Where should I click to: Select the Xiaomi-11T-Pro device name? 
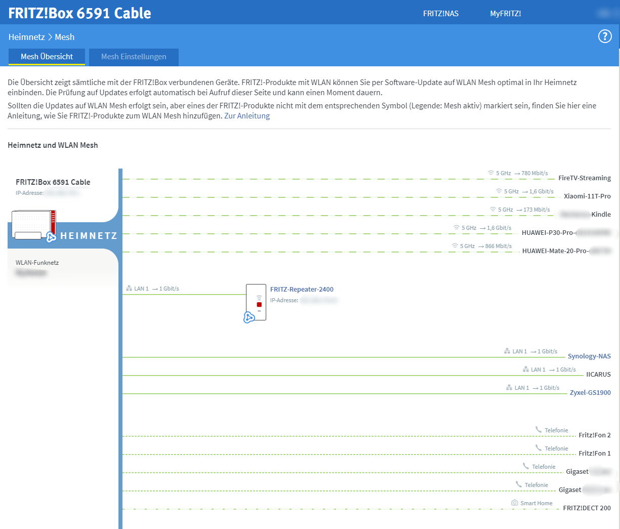587,196
